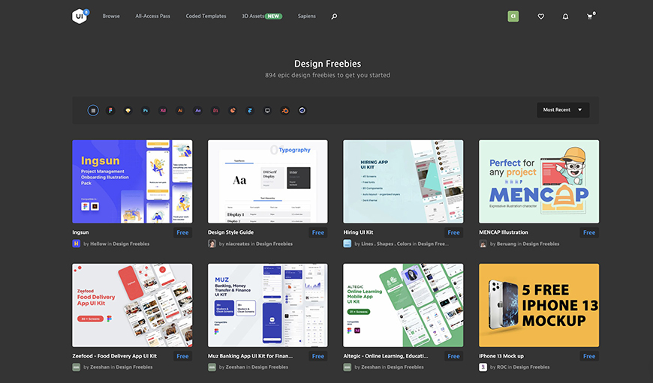The image size is (653, 383).
Task: Filter freebies by Cinema 4D icon
Action: [302, 111]
